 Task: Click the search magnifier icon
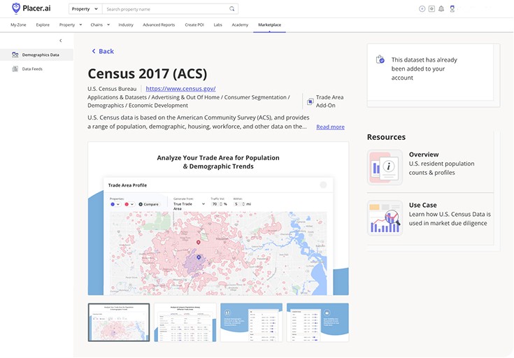point(231,9)
